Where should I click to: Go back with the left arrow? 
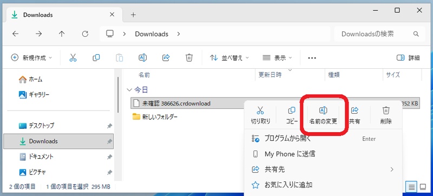[16, 34]
